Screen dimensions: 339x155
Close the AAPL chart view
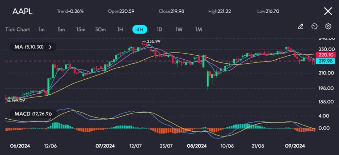328,11
